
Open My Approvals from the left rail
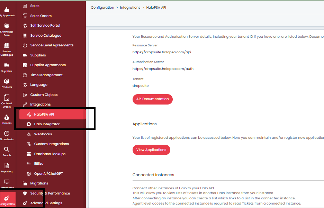click(x=7, y=10)
